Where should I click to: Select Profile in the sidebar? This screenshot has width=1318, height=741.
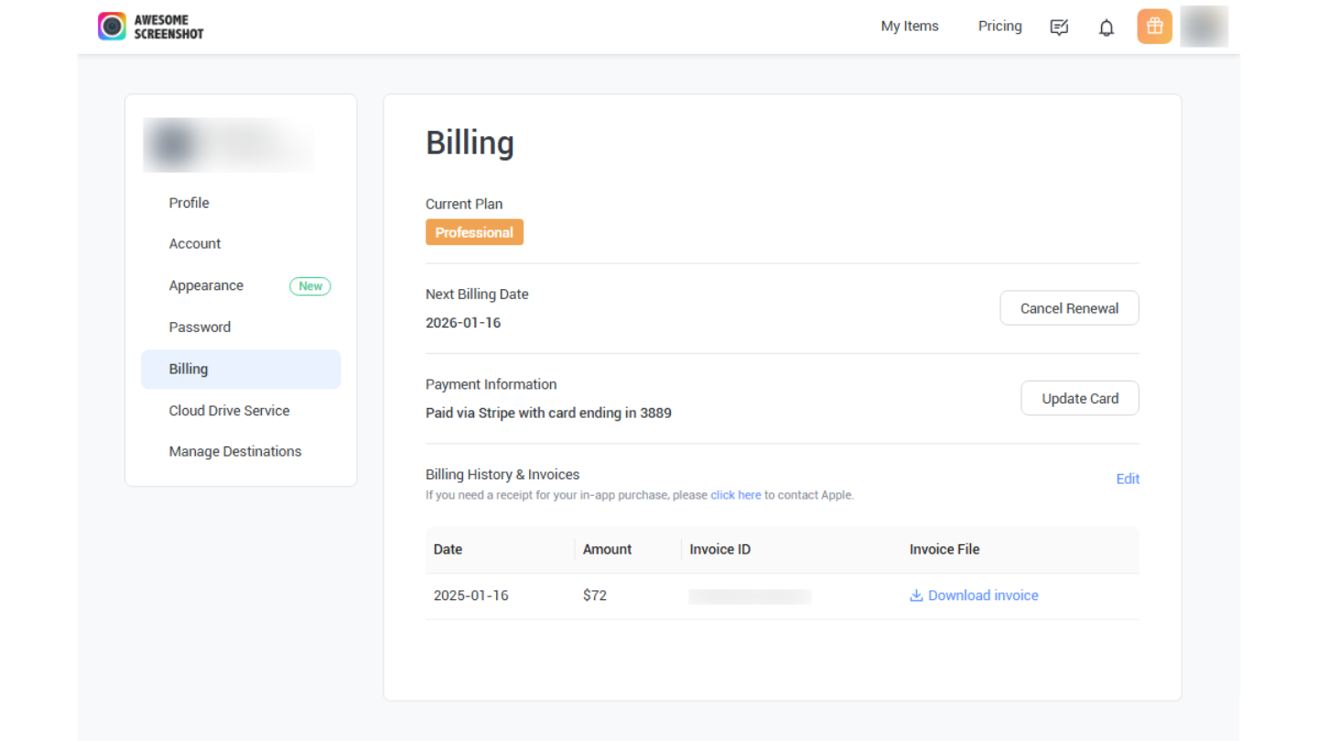[189, 203]
